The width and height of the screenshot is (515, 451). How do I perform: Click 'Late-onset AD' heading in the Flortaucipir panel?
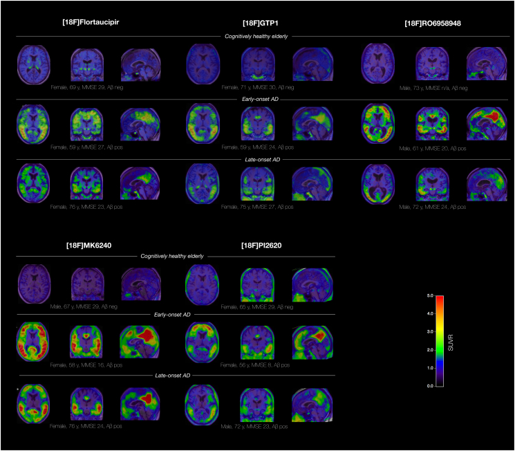click(263, 160)
